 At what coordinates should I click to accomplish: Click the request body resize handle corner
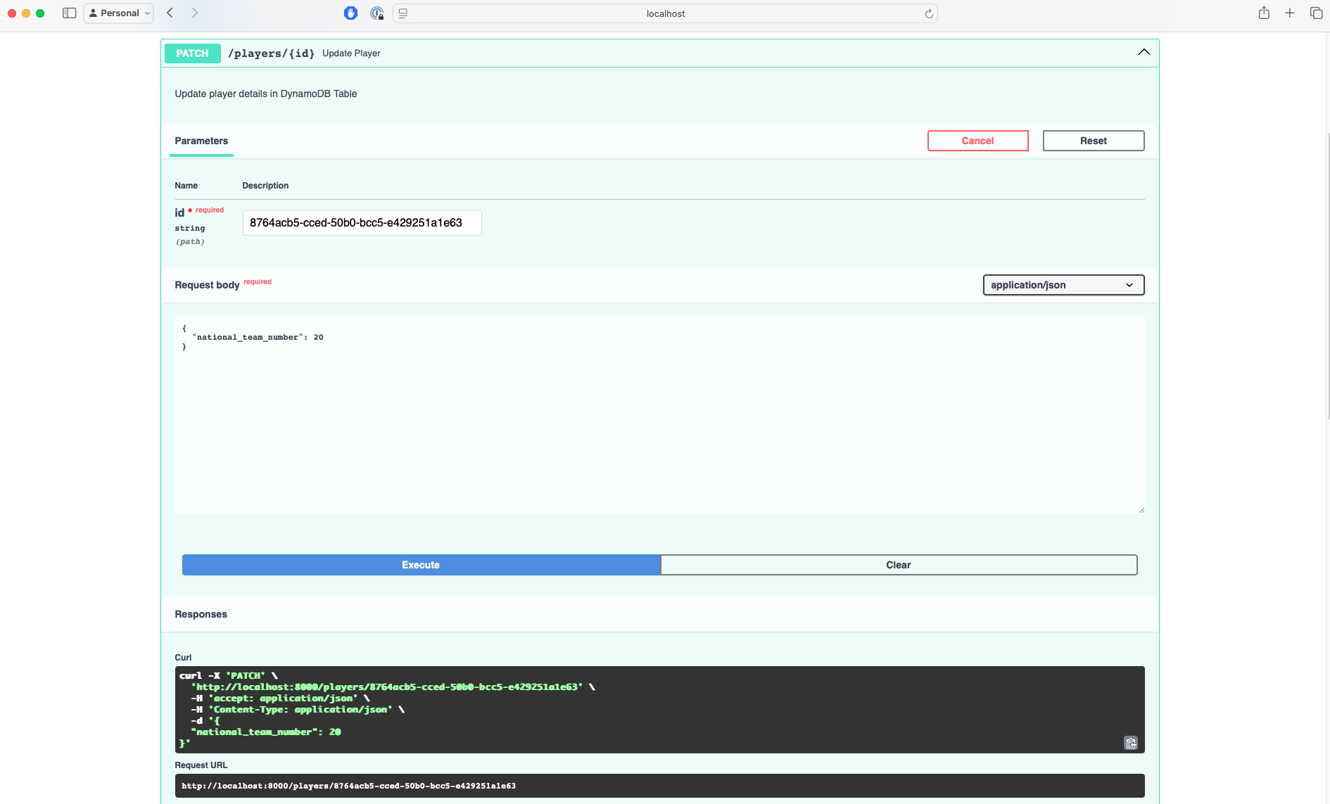(1141, 509)
